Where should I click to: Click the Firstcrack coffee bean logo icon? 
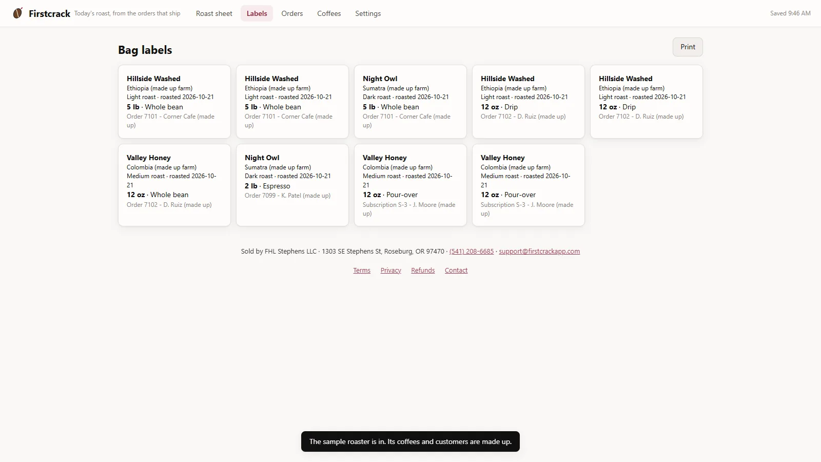click(18, 13)
